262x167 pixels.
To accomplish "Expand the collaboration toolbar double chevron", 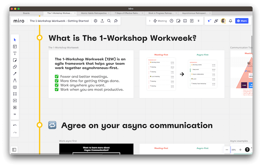I will (x=199, y=21).
